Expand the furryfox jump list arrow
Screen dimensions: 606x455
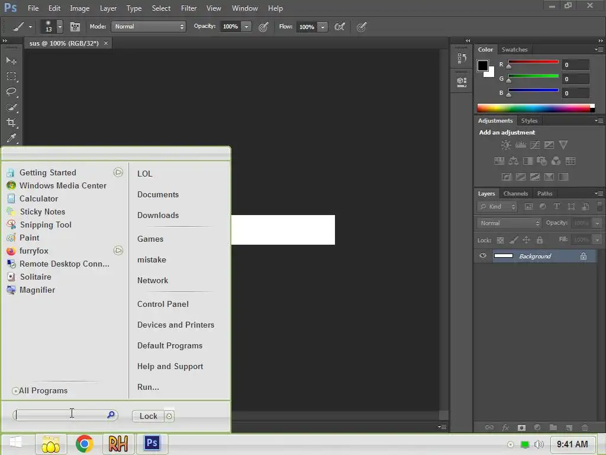(118, 251)
